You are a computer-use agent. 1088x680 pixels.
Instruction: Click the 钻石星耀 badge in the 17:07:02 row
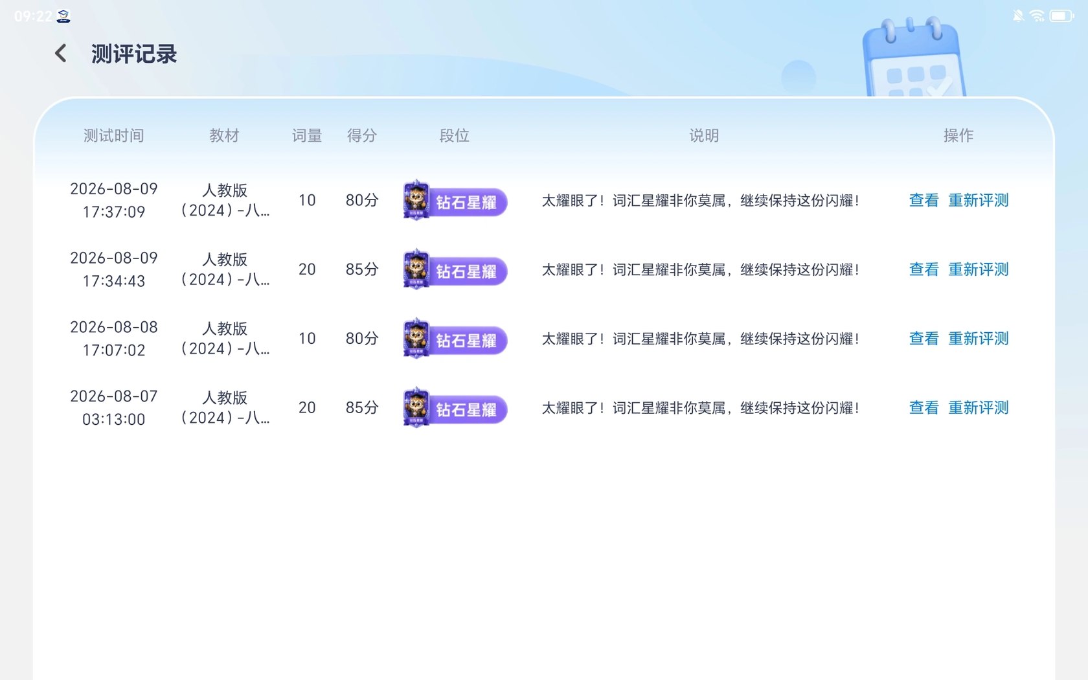point(455,339)
